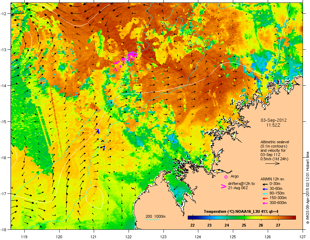Click the magenta Argo circle legend marker
Screen dimensions: 310x240
(x=226, y=177)
